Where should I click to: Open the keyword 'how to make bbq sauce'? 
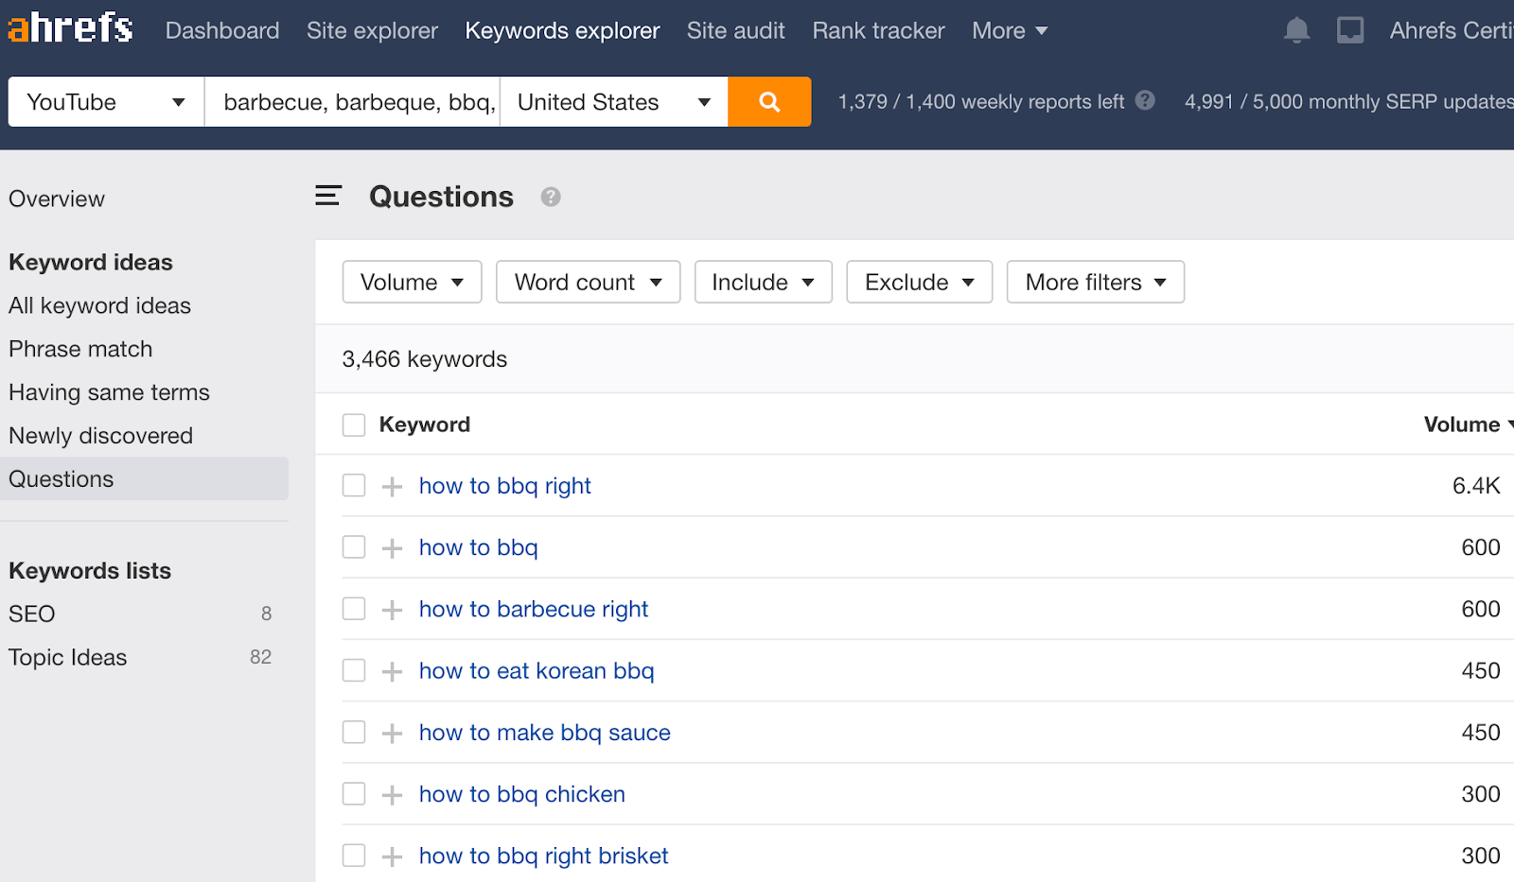pyautogui.click(x=544, y=732)
